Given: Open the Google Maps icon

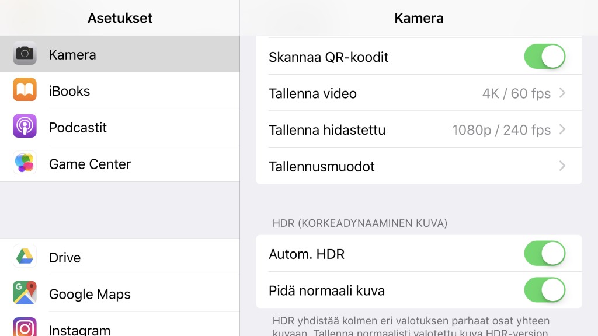Looking at the screenshot, I should pyautogui.click(x=25, y=293).
